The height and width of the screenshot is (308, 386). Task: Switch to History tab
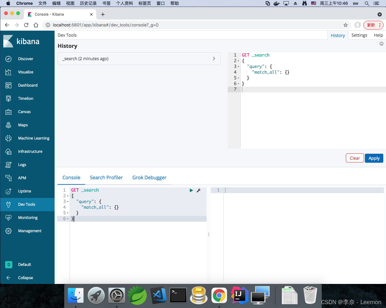338,35
